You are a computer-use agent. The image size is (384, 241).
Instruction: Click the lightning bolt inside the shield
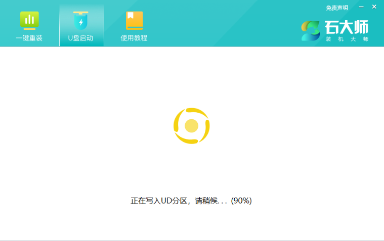(x=80, y=22)
